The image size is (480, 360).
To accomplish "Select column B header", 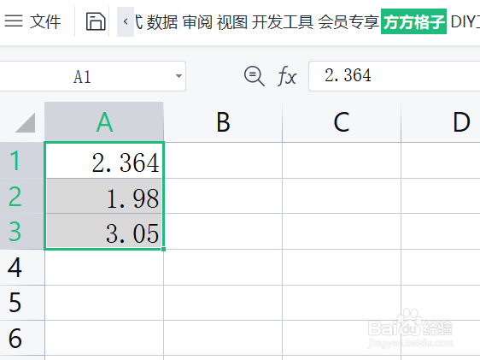I will (223, 122).
